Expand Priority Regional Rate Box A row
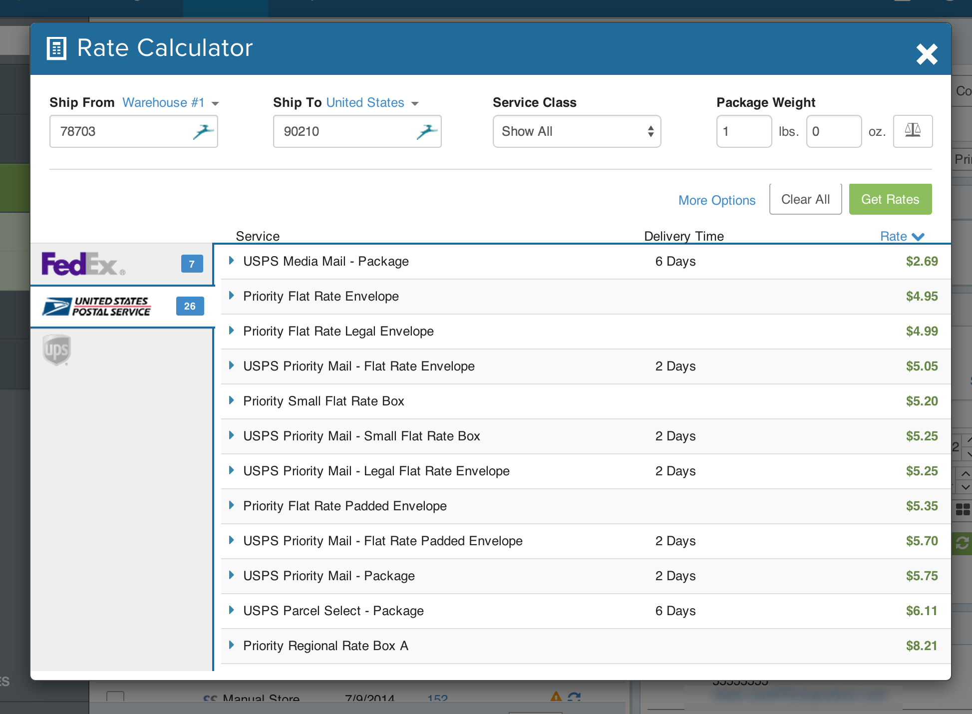The width and height of the screenshot is (972, 714). click(x=232, y=645)
